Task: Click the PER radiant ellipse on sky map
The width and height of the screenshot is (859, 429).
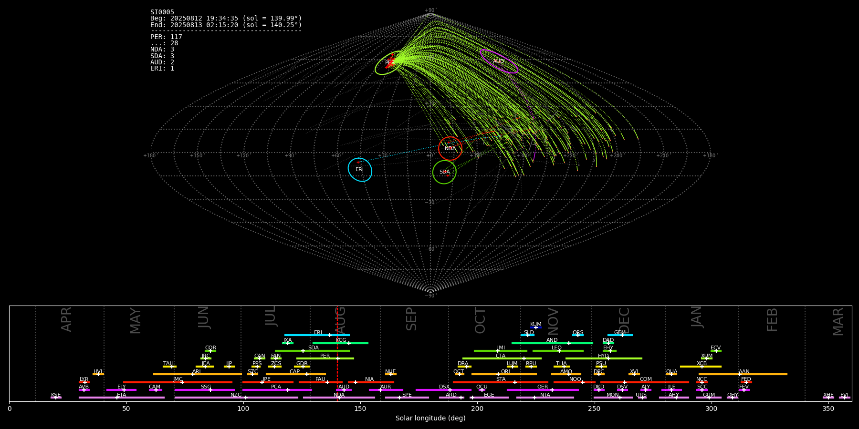Action: click(390, 62)
